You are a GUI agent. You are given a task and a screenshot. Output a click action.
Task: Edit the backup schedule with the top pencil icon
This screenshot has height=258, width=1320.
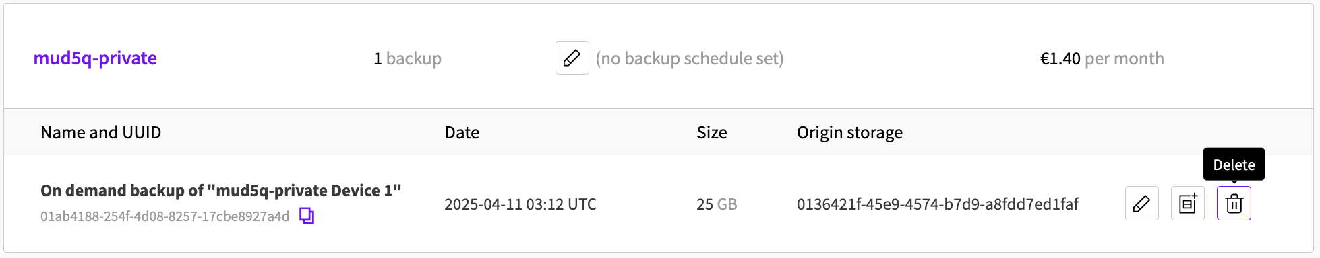pos(572,58)
